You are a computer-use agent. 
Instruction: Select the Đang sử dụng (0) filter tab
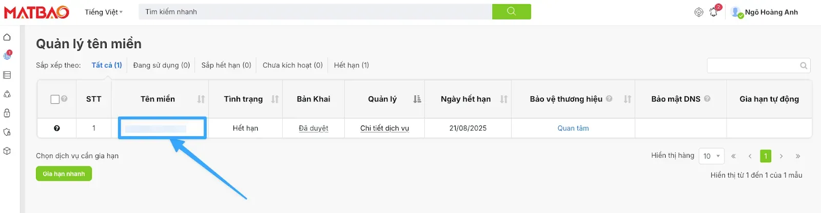click(161, 65)
